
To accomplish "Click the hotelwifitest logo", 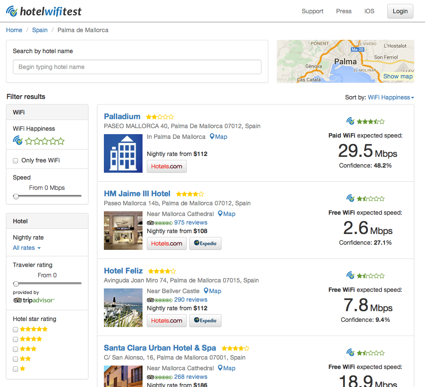I will point(44,11).
